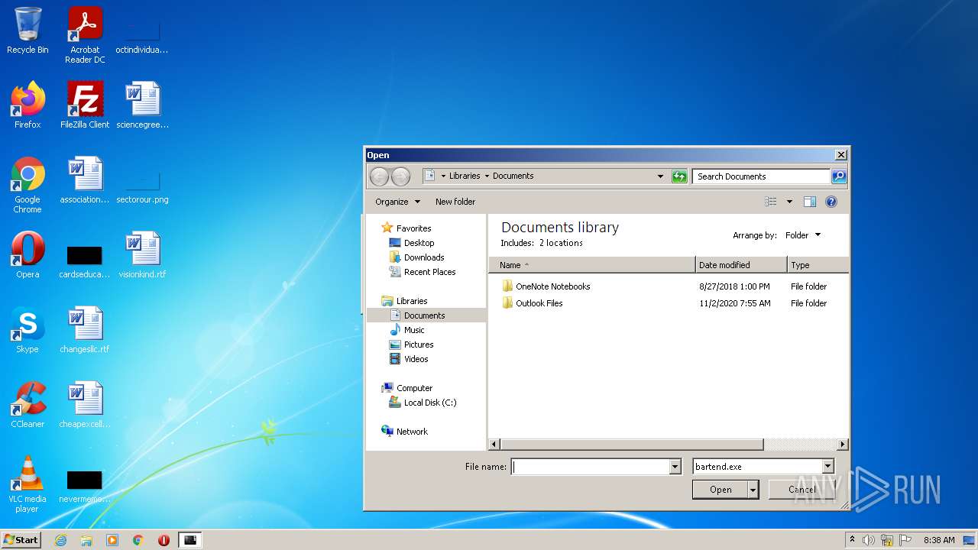The height and width of the screenshot is (550, 978).
Task: Select the Music library
Action: [x=414, y=330]
